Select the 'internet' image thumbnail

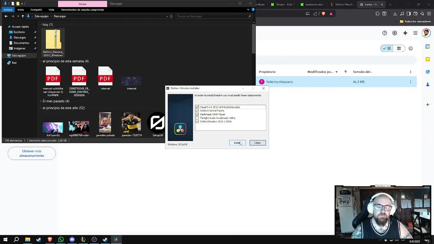132,83
